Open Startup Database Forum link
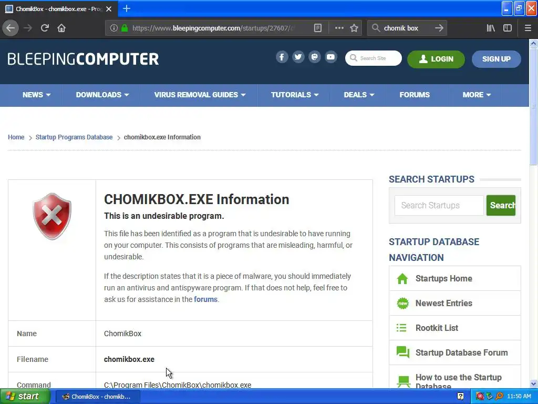538x404 pixels. (461, 353)
